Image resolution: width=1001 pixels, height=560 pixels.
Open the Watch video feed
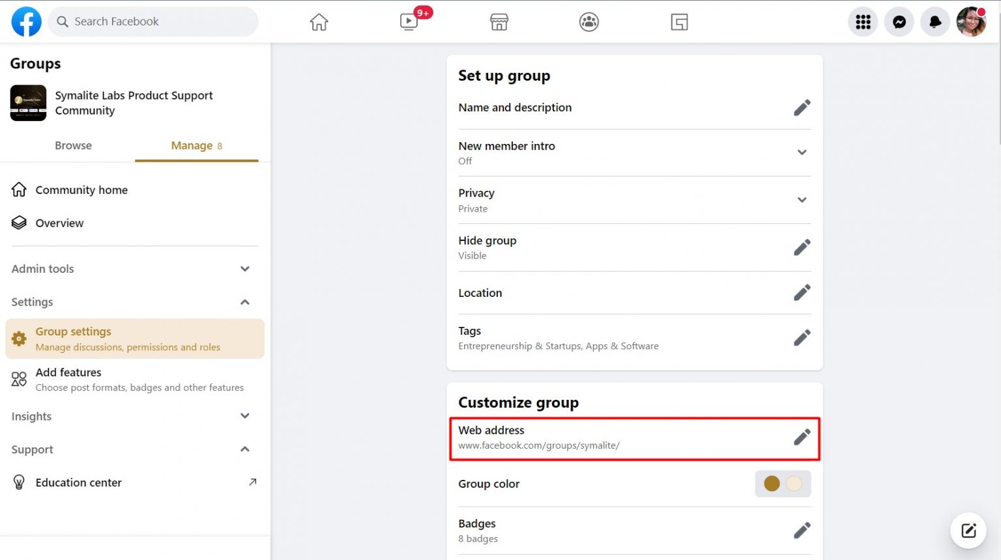click(x=409, y=21)
